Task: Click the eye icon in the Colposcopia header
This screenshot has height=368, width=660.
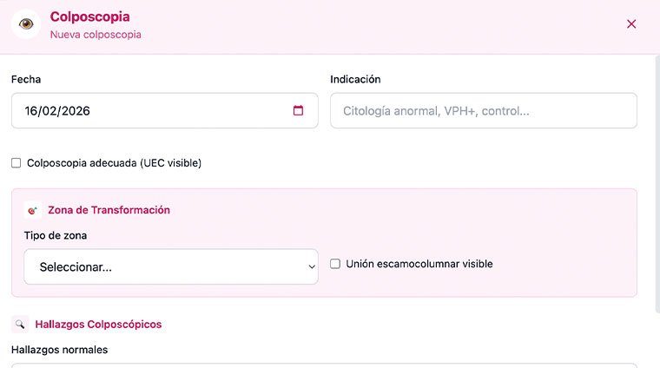Action: click(x=26, y=24)
